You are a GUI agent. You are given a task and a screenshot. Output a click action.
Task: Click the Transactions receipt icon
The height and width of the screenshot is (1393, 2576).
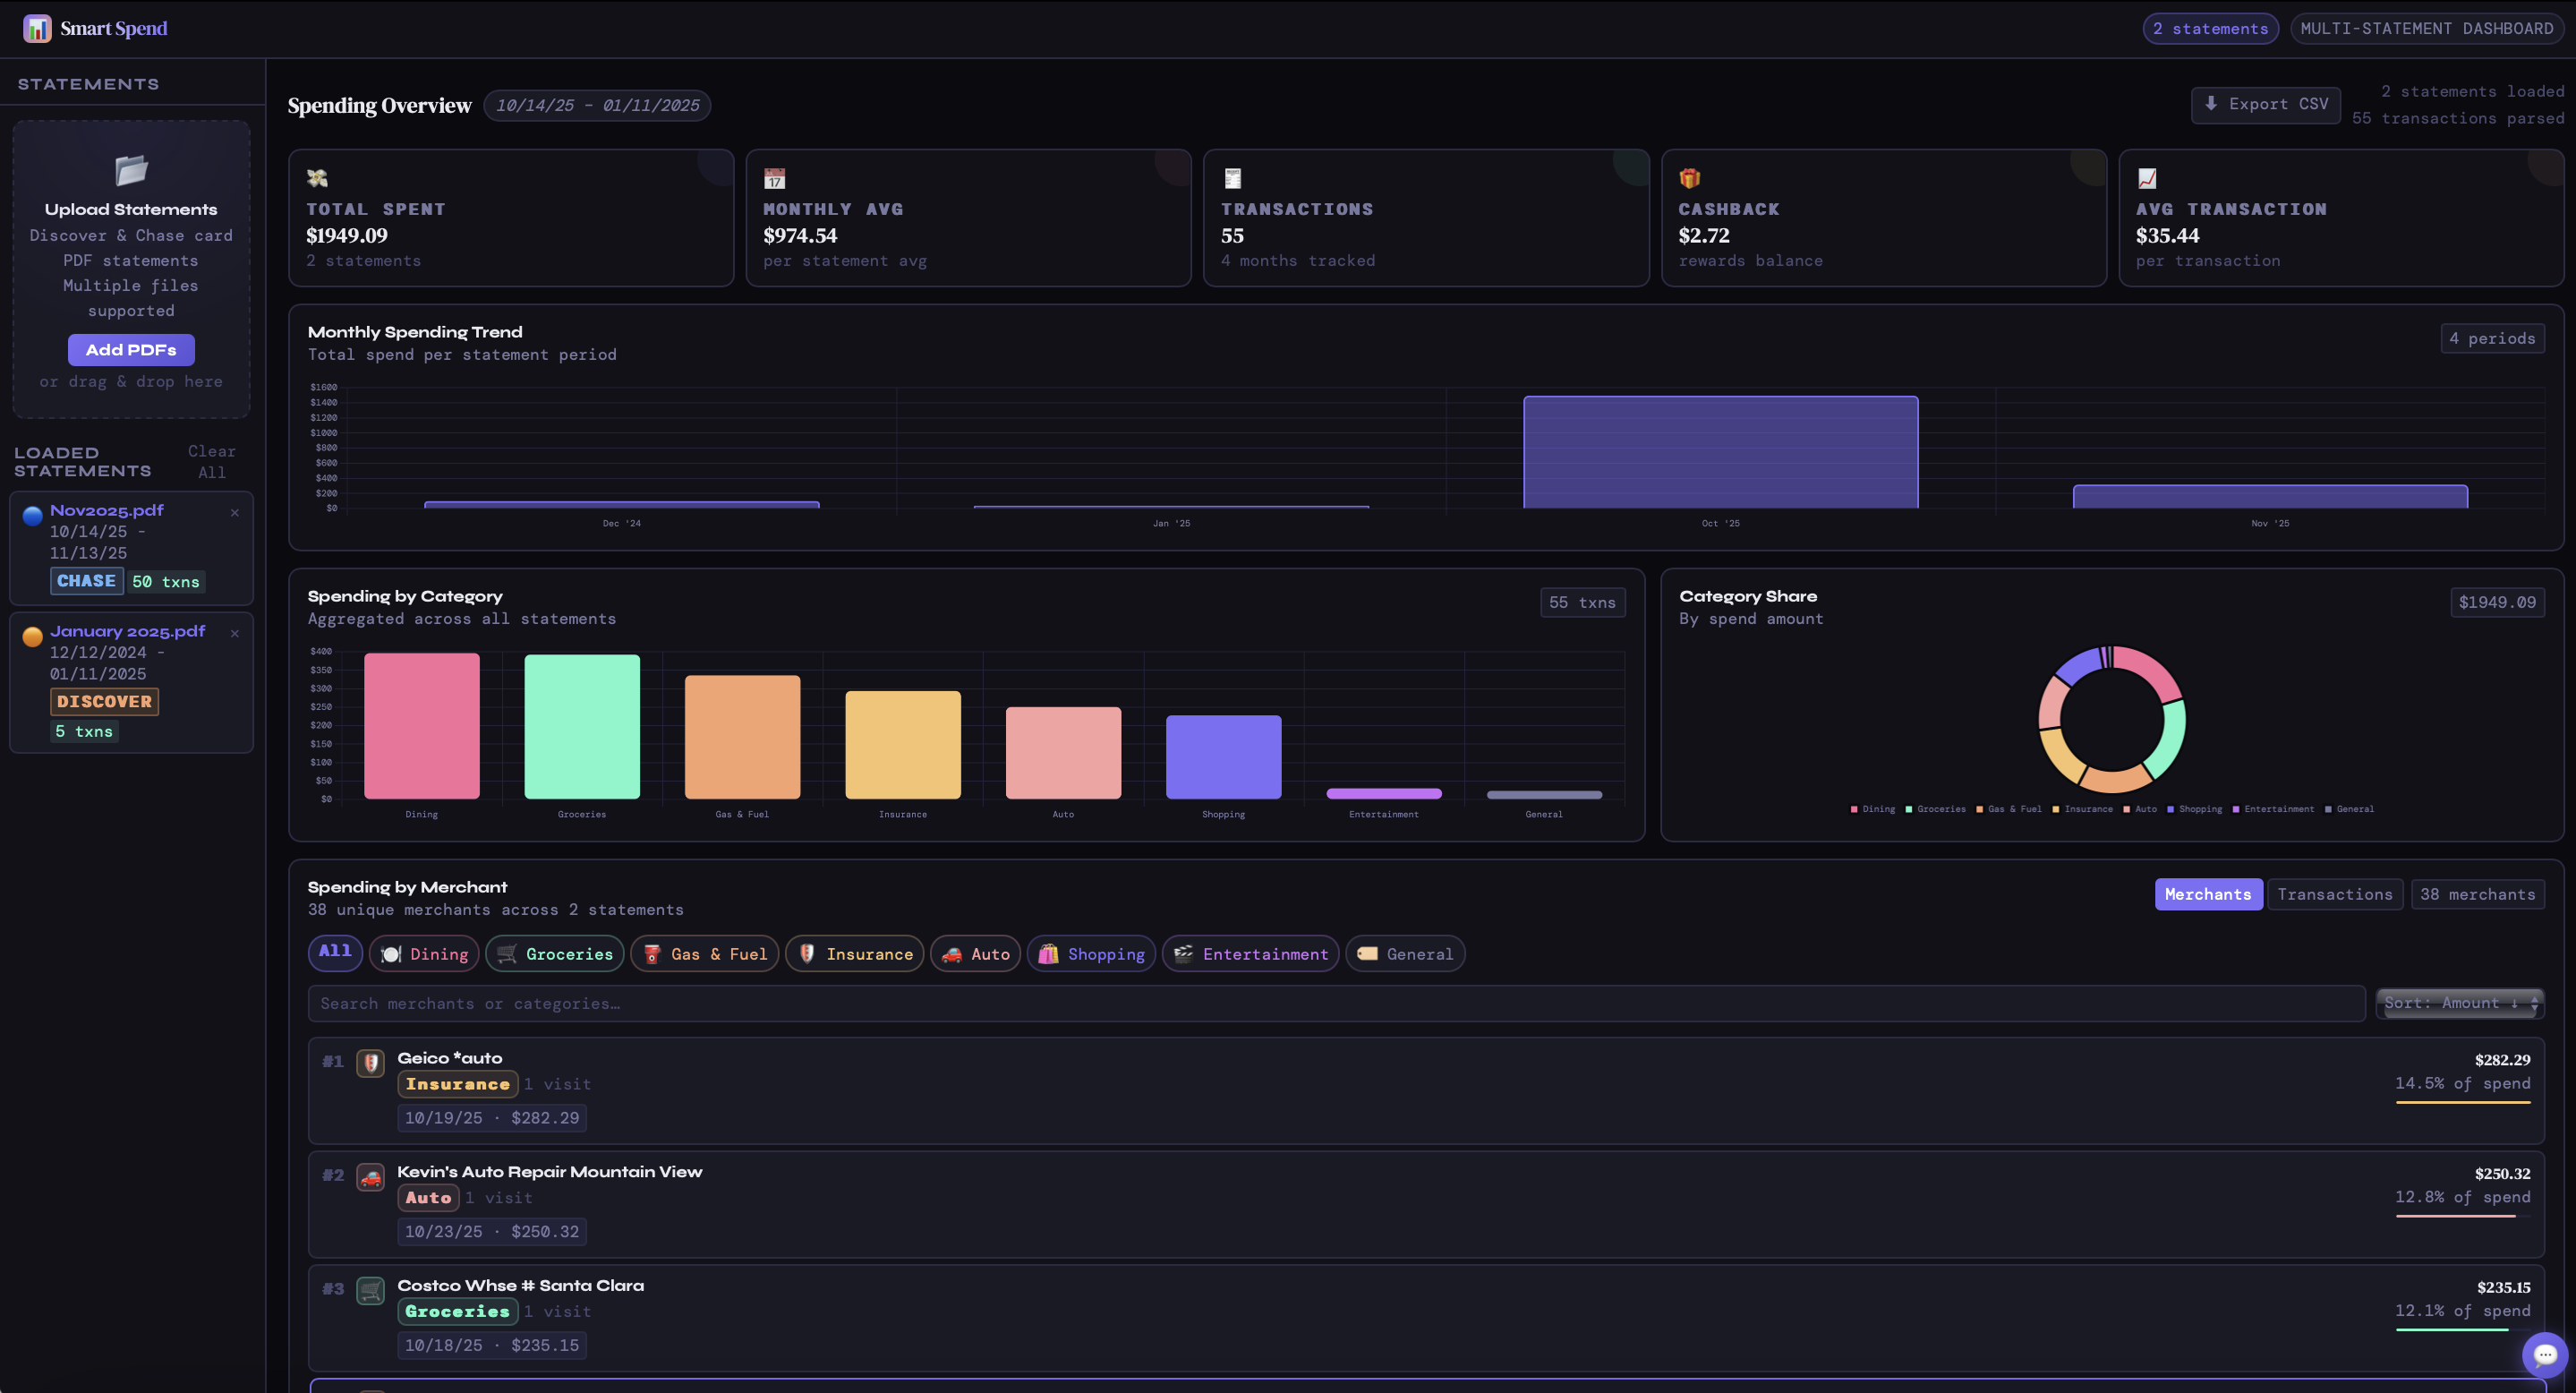click(x=1232, y=178)
